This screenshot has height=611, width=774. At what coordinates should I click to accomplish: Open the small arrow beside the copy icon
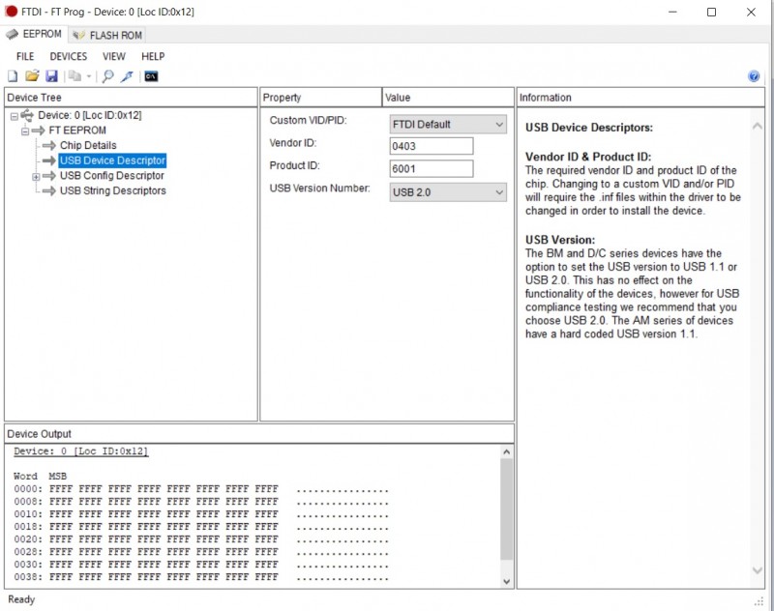click(x=89, y=76)
